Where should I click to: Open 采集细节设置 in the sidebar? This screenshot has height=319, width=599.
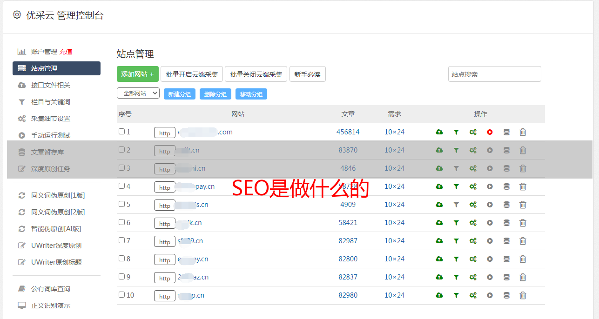[51, 119]
